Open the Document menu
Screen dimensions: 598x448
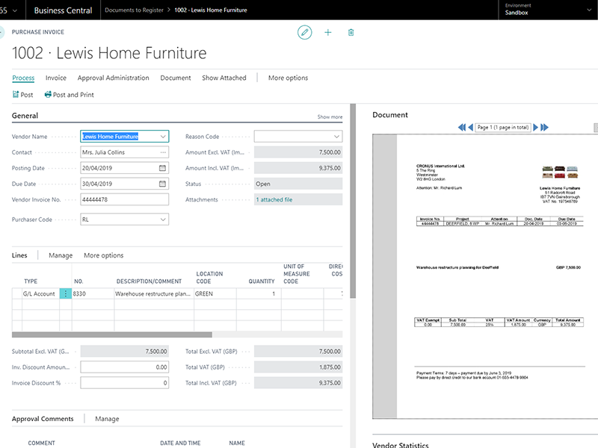176,78
